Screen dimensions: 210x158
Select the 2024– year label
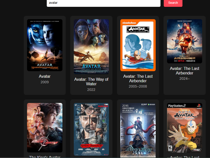click(x=184, y=78)
